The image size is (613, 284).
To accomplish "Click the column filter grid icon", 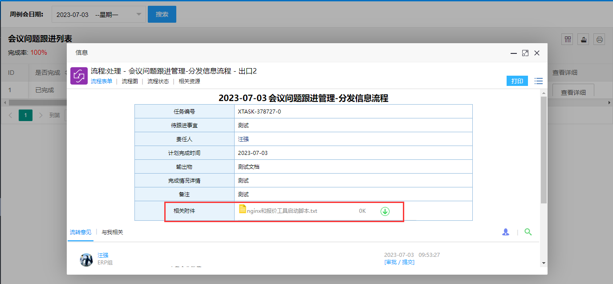I will pyautogui.click(x=568, y=39).
